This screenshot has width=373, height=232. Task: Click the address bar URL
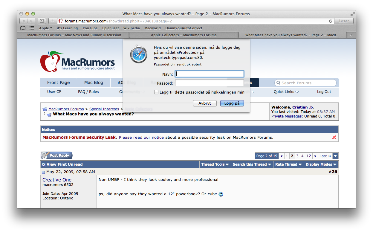click(x=118, y=21)
